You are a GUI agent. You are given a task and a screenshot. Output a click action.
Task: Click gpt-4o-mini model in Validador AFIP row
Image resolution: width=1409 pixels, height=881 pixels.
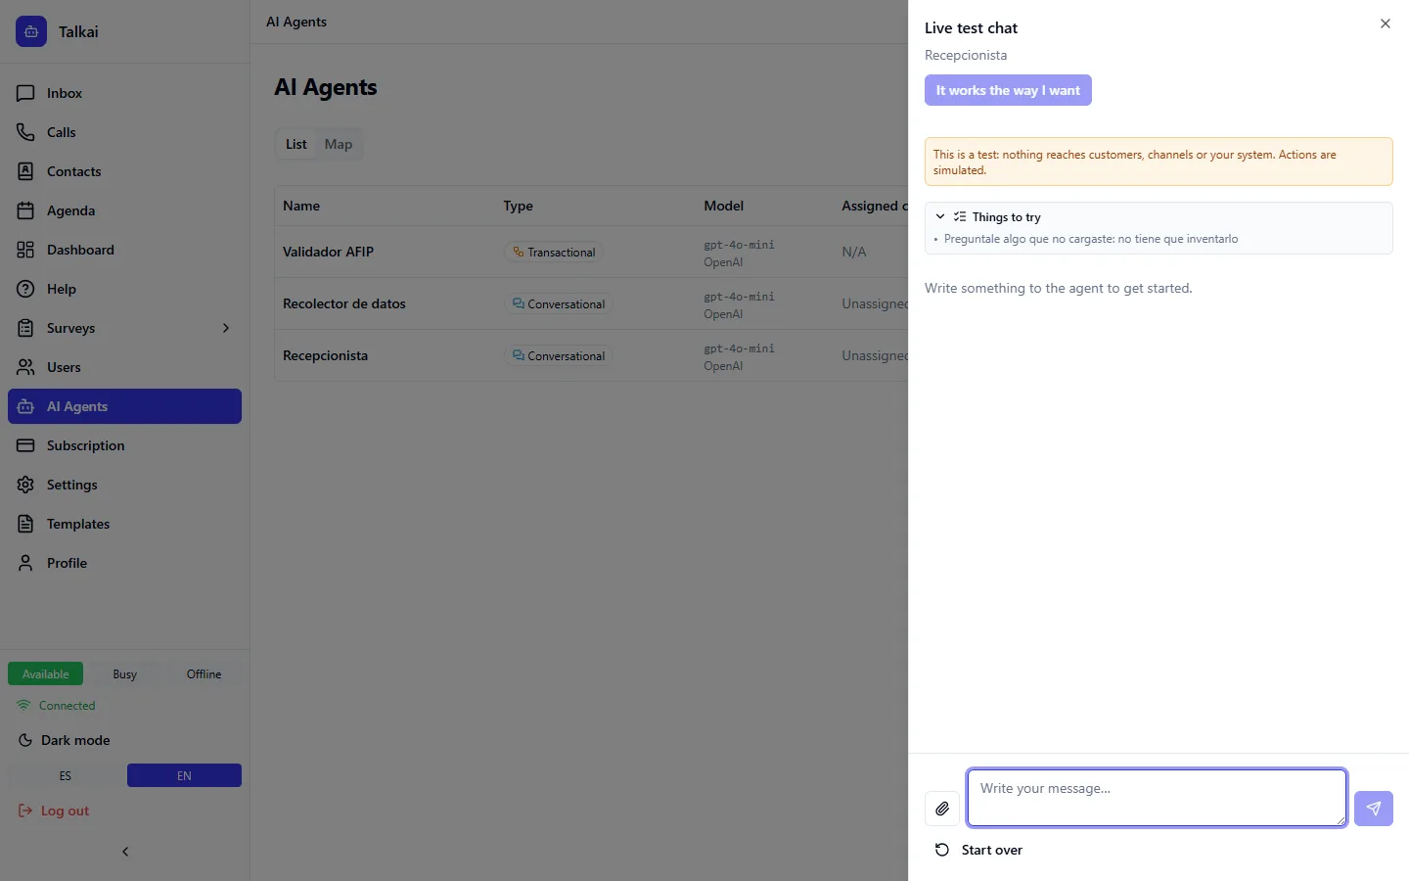coord(739,245)
